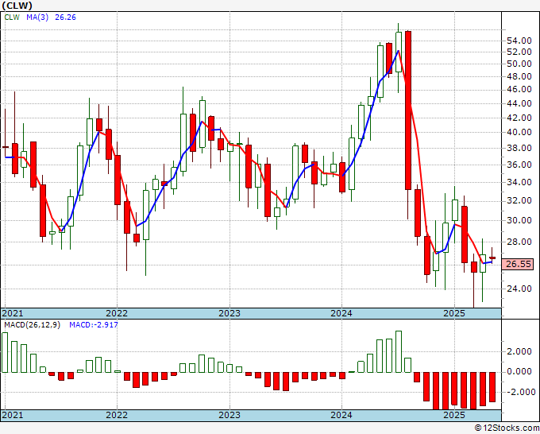Click the 40.00 price axis label

[519, 132]
